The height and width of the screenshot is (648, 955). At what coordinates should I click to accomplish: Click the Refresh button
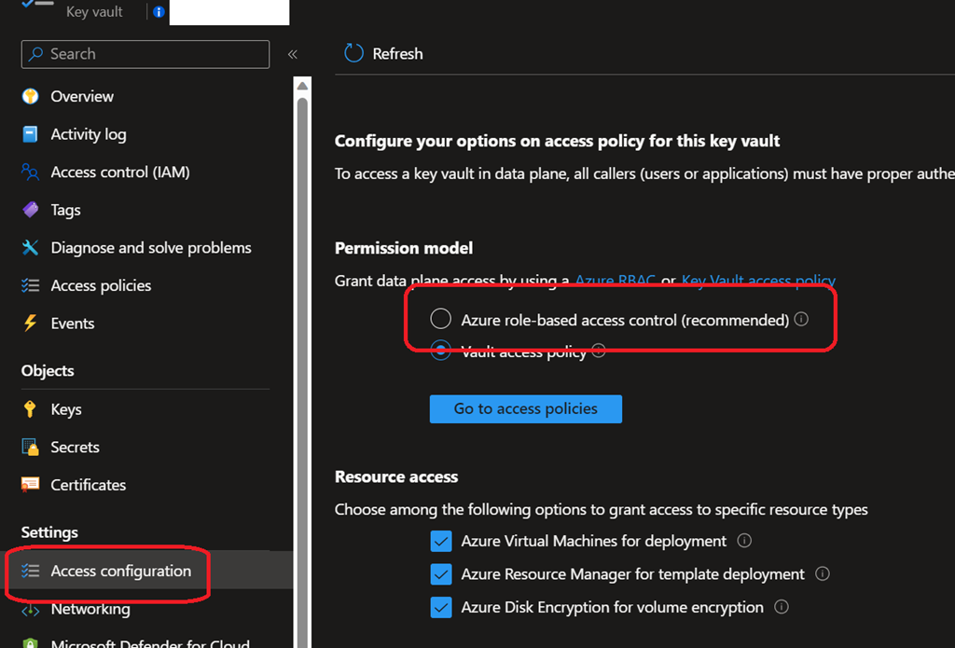[x=383, y=54]
